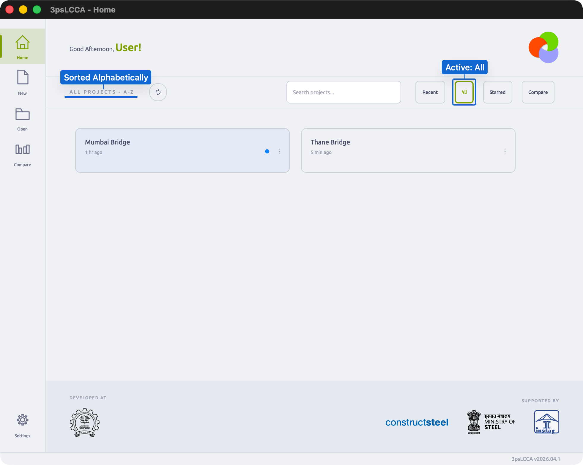This screenshot has width=583, height=465.
Task: Click the blue status dot on Mumbai Bridge
Action: (267, 151)
